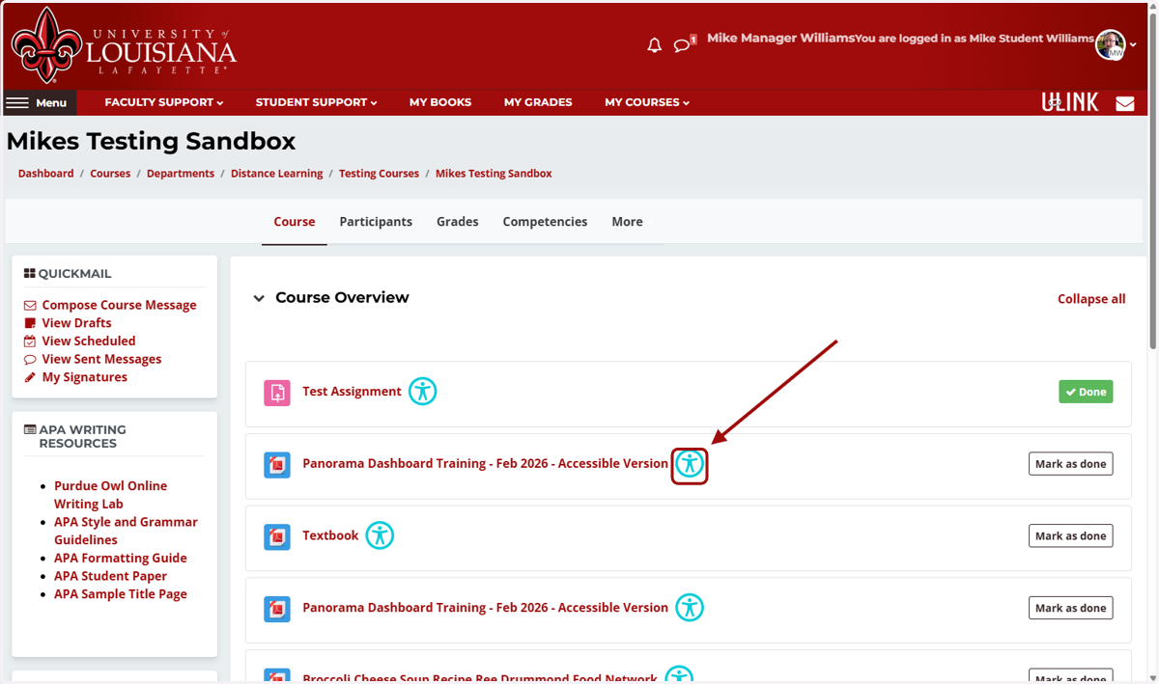Click the Collapse all link
The width and height of the screenshot is (1159, 684).
pyautogui.click(x=1091, y=299)
